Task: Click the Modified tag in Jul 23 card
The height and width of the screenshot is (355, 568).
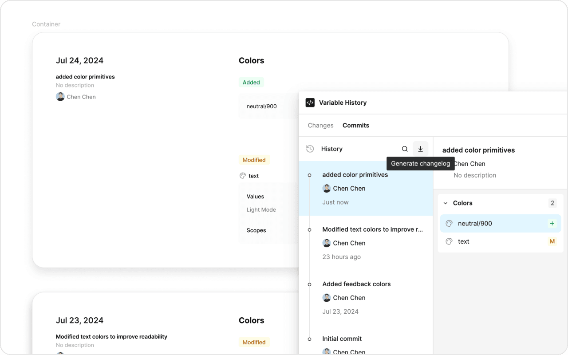Action: [254, 342]
